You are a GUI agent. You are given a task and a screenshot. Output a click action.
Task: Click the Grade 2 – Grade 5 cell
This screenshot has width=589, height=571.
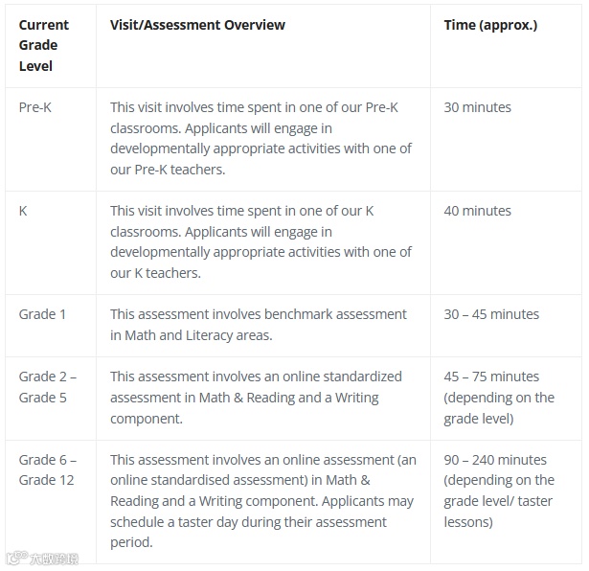[x=48, y=386]
